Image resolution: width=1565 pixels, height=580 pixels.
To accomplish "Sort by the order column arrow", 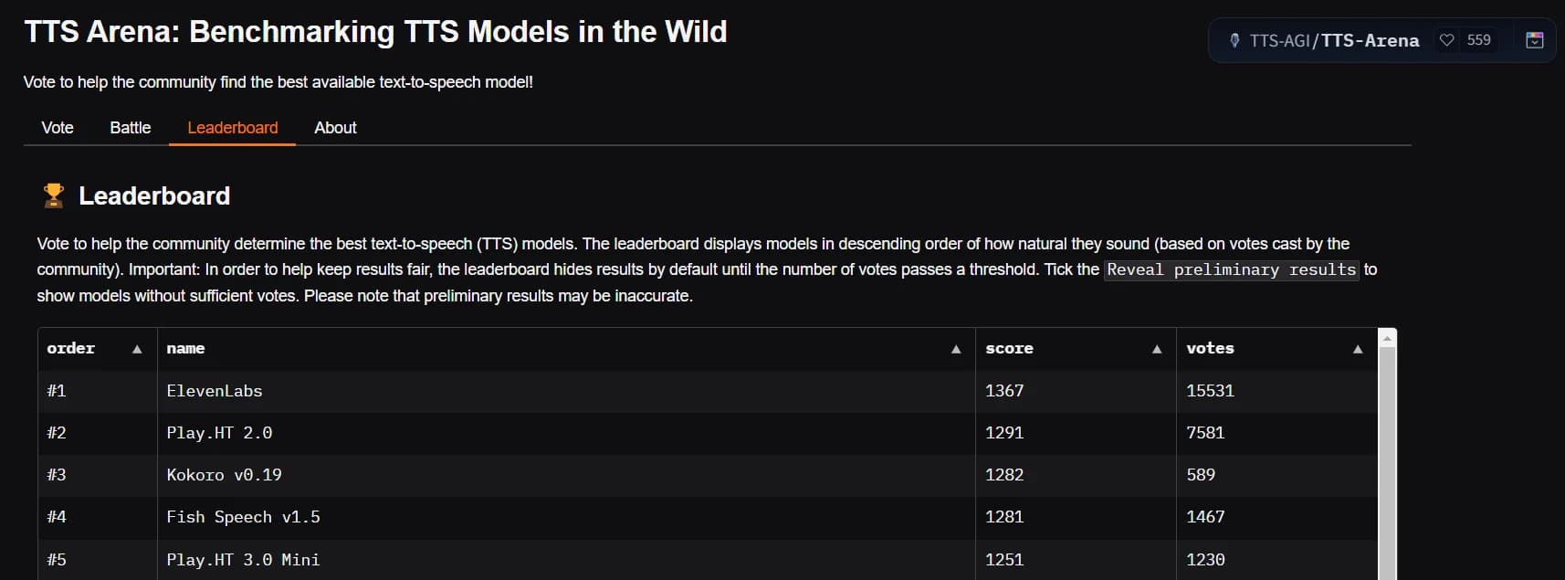I will pos(137,349).
